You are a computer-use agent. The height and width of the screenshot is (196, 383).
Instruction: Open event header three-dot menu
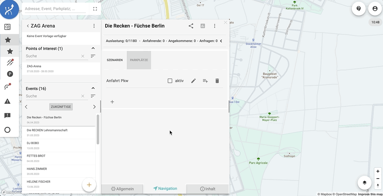pyautogui.click(x=215, y=26)
